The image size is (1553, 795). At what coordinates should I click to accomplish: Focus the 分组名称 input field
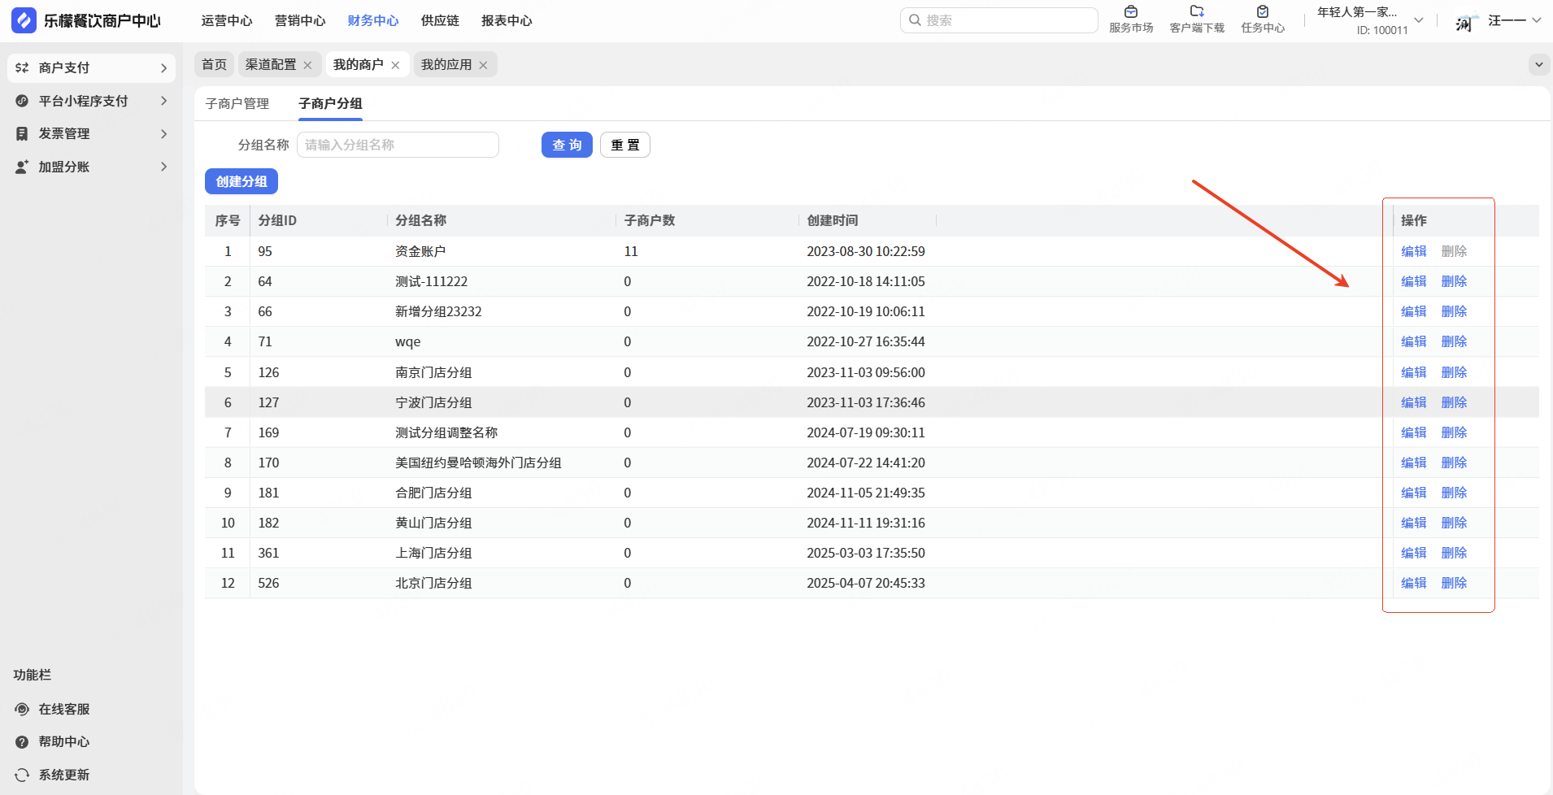[398, 145]
